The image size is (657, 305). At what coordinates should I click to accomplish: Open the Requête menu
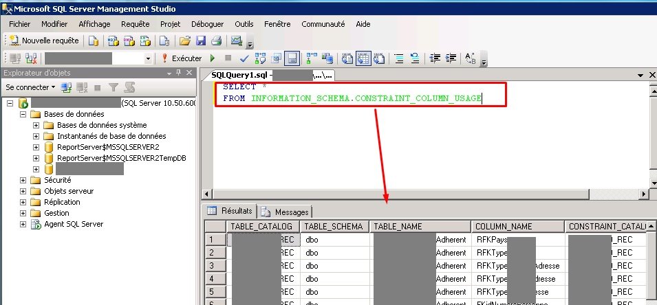pos(135,23)
